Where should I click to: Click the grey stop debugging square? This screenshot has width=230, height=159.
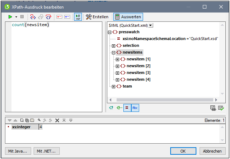pos(22,17)
